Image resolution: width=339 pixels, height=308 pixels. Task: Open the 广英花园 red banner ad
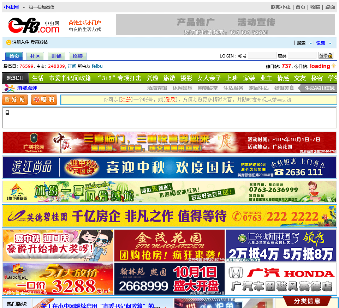(x=169, y=143)
